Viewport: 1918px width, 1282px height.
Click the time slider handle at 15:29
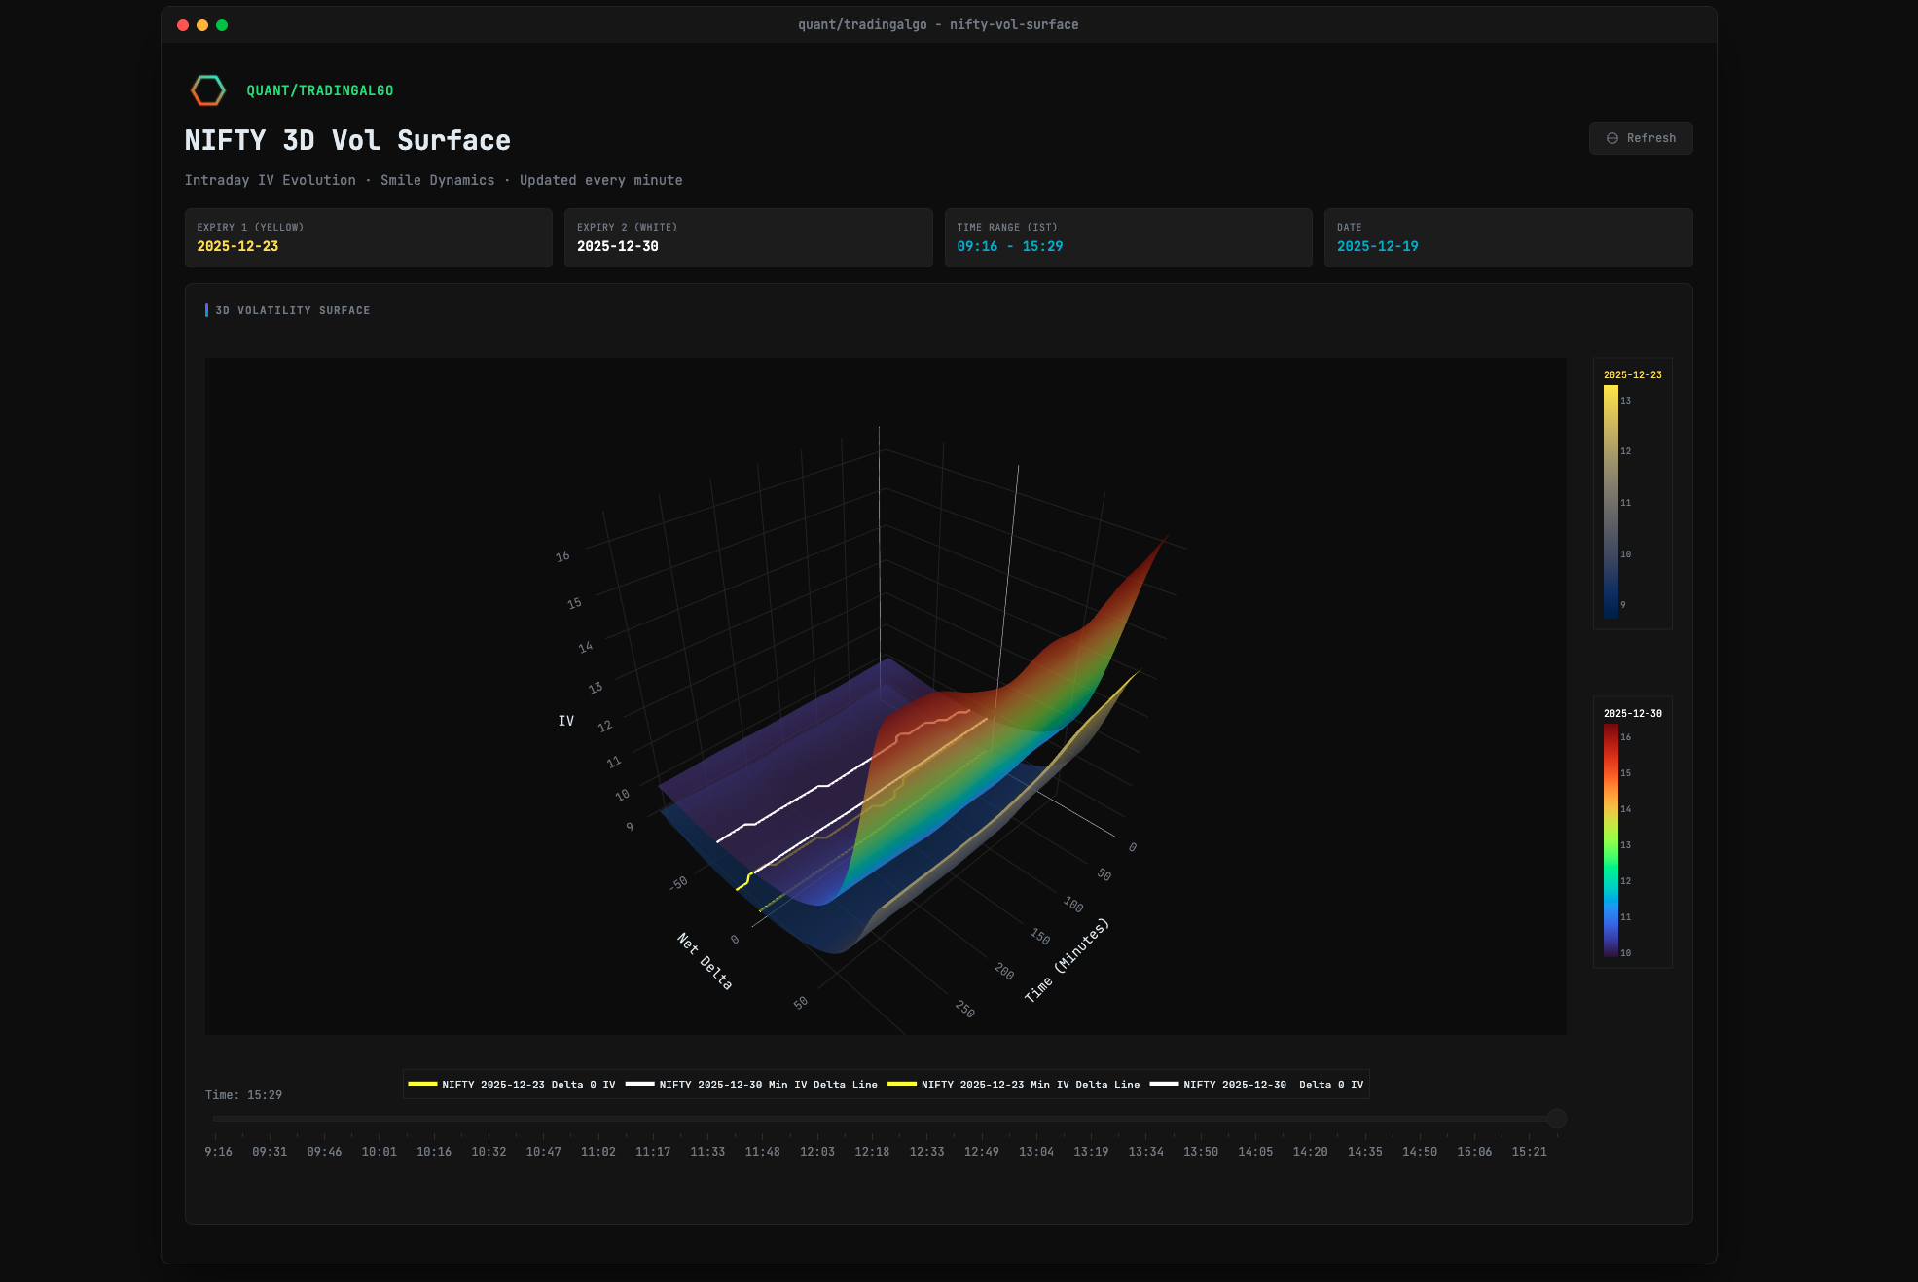click(x=1556, y=1119)
